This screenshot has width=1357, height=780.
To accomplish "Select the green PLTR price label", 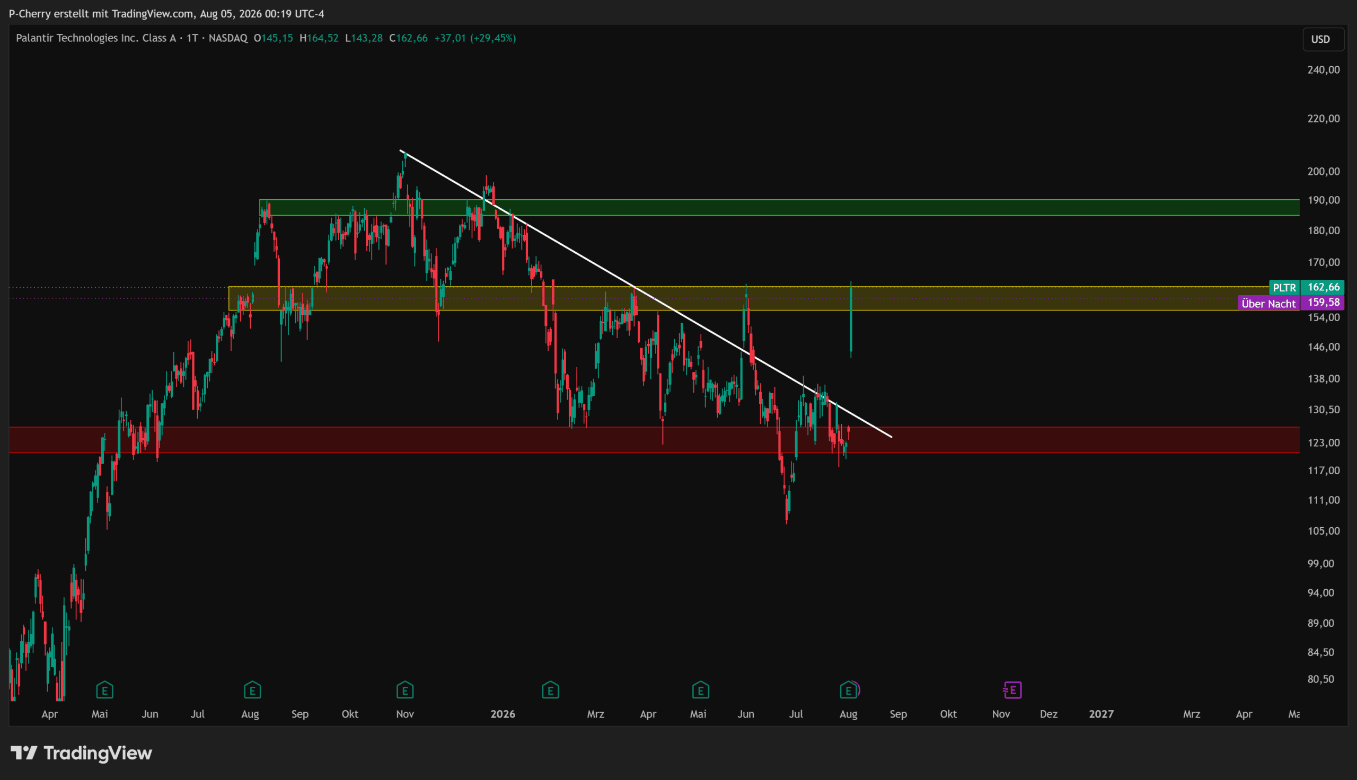I will (x=1285, y=288).
